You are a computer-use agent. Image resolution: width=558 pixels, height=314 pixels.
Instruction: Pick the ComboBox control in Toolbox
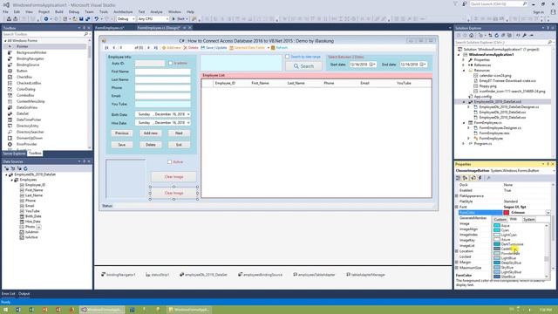tap(25, 95)
